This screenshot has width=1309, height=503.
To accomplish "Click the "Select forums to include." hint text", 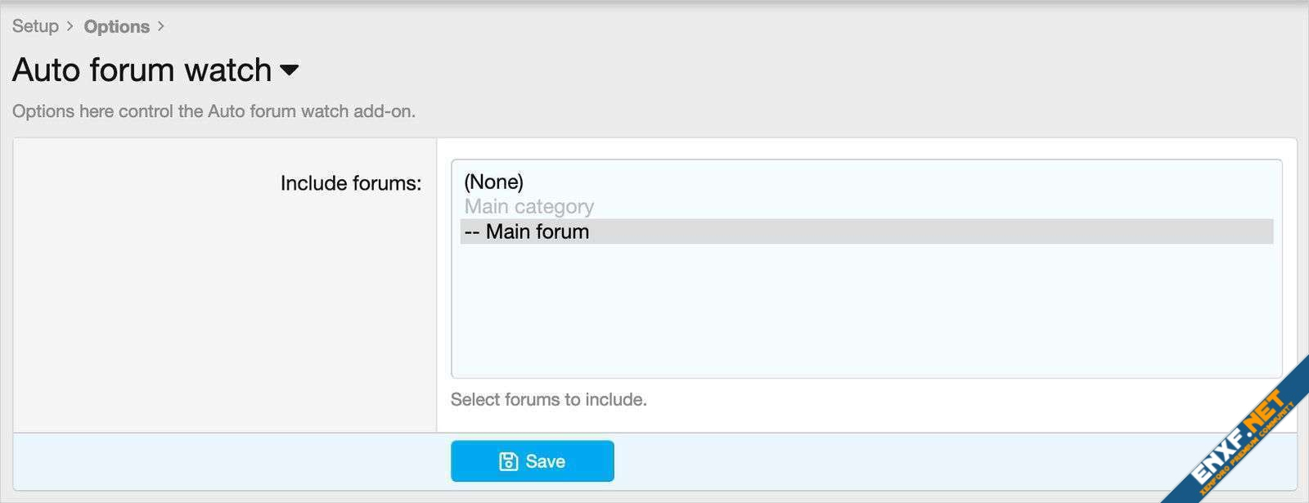I will pyautogui.click(x=548, y=399).
